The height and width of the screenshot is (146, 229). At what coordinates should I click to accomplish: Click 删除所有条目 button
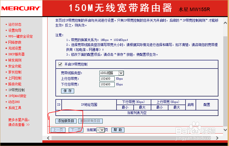coord(90,121)
